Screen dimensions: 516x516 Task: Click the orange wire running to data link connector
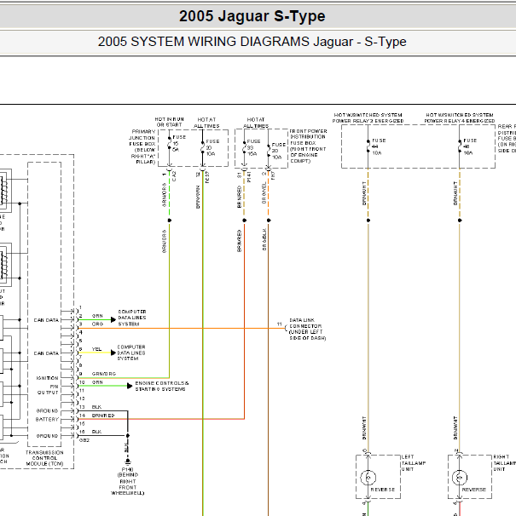pyautogui.click(x=182, y=328)
